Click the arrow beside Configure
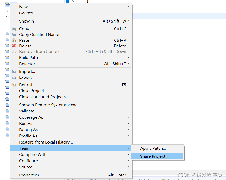Image resolution: width=226 pixels, height=180 pixels. (128, 161)
